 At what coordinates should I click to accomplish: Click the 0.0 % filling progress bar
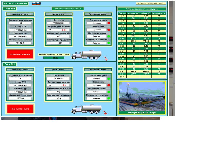point(54,58)
